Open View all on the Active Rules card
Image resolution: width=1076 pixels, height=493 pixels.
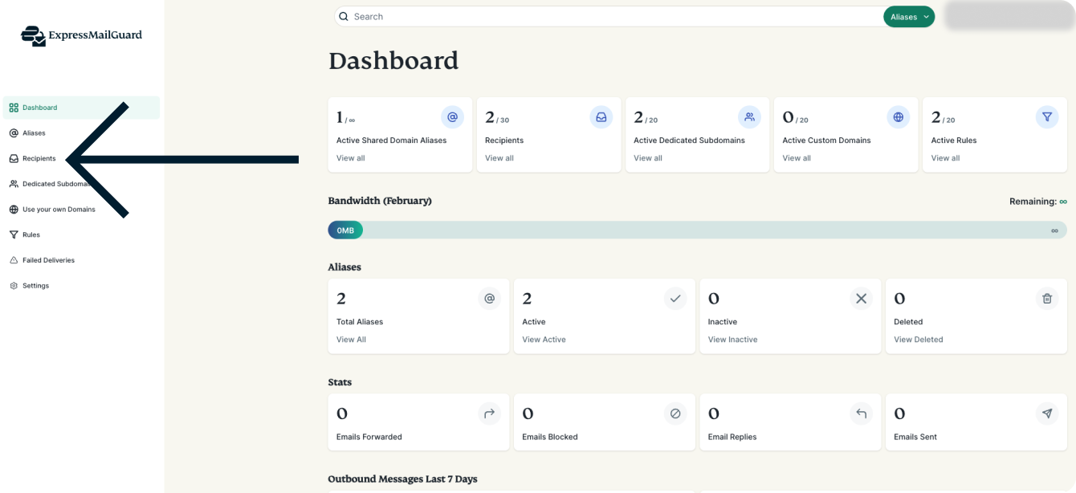click(x=945, y=158)
